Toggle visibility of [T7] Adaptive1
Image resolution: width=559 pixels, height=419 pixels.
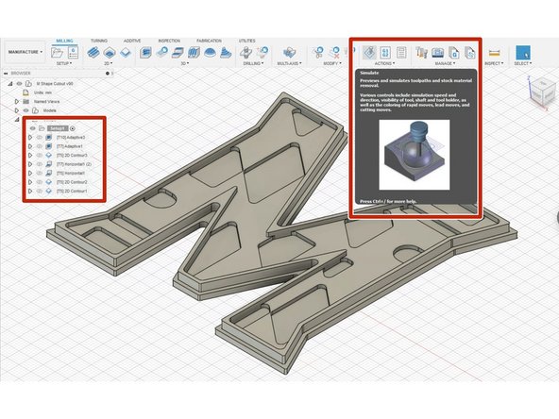(x=40, y=146)
